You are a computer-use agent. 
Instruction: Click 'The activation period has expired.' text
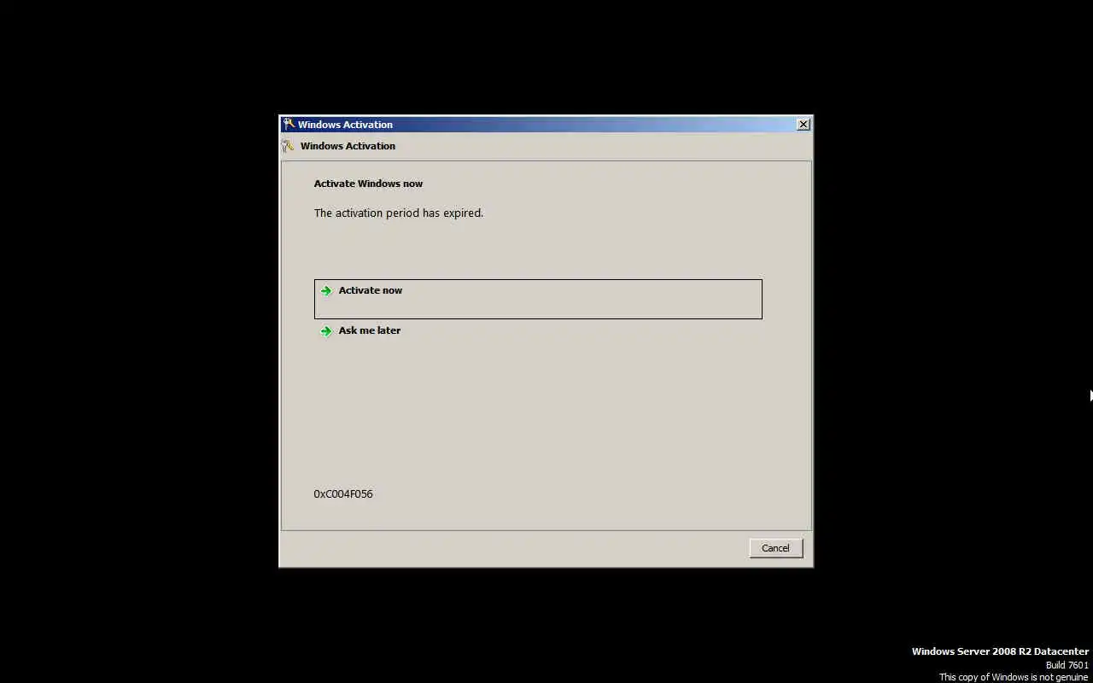(399, 213)
